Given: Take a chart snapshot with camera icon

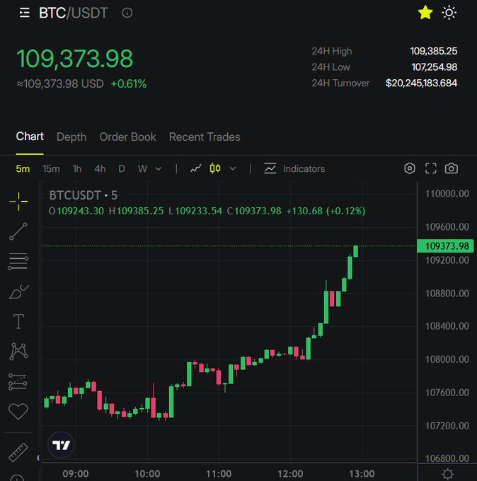Looking at the screenshot, I should (452, 168).
